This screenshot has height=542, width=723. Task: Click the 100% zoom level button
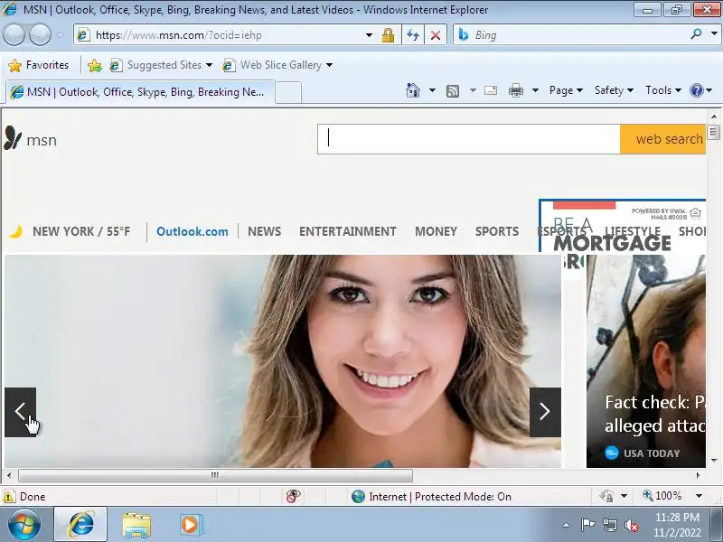click(662, 496)
